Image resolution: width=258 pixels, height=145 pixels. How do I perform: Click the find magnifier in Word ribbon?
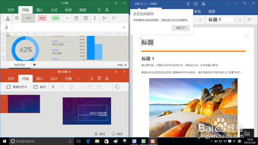(x=249, y=20)
